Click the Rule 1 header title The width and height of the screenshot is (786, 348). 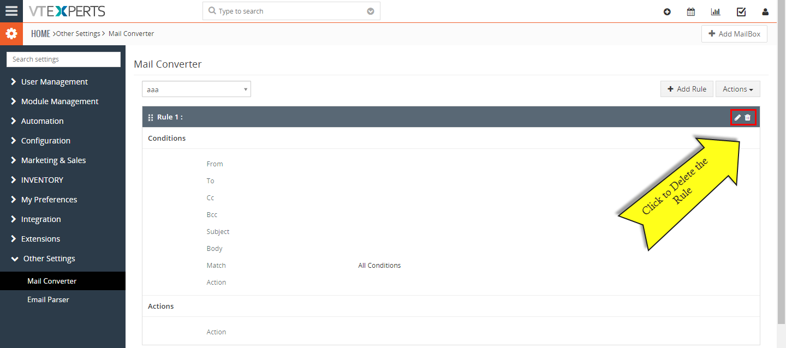pyautogui.click(x=170, y=117)
